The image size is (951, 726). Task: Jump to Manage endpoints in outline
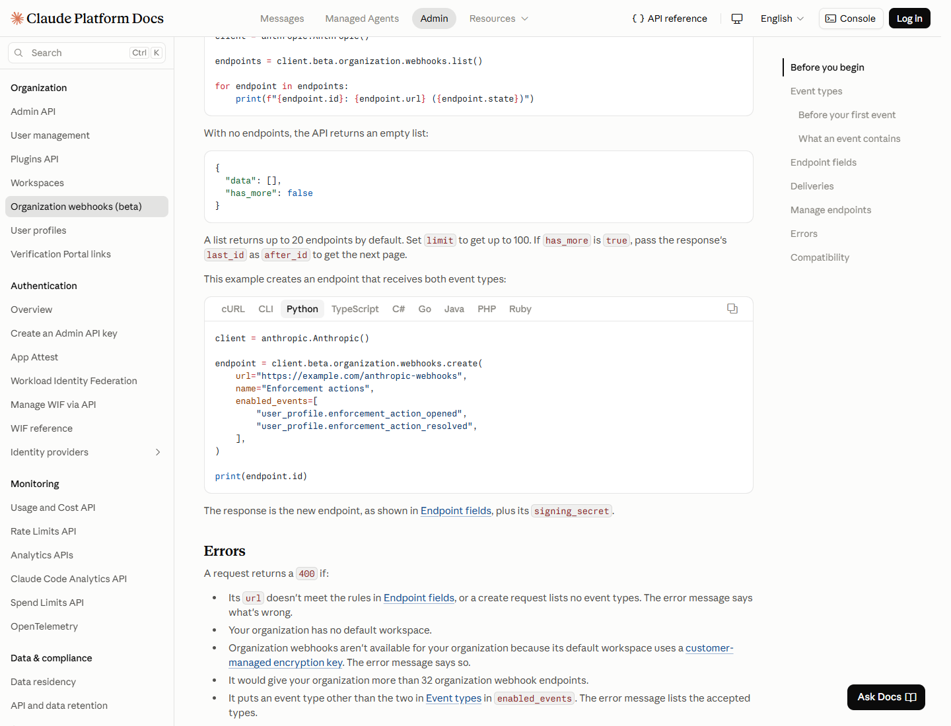pyautogui.click(x=831, y=210)
